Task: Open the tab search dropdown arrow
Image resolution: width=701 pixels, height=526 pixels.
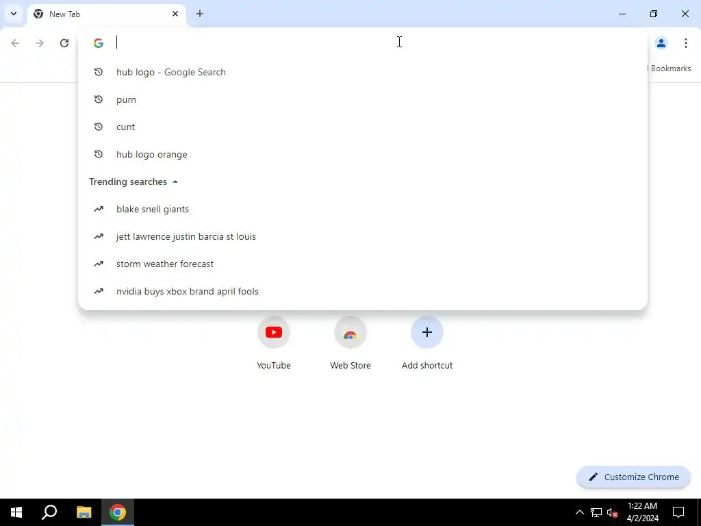Action: (14, 14)
